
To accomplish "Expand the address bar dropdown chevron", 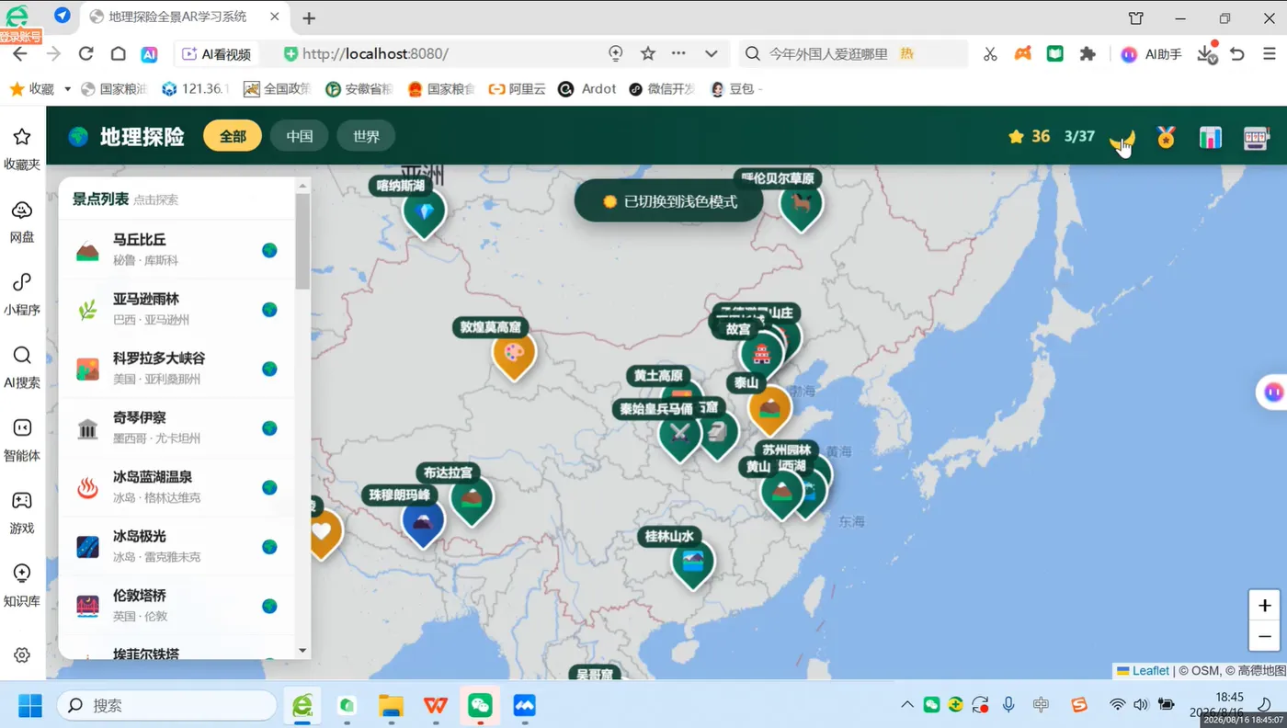I will 711,54.
